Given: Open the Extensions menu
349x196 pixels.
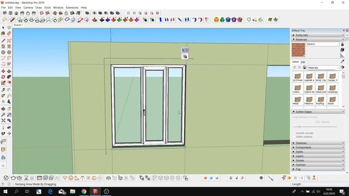Looking at the screenshot, I should [72, 8].
